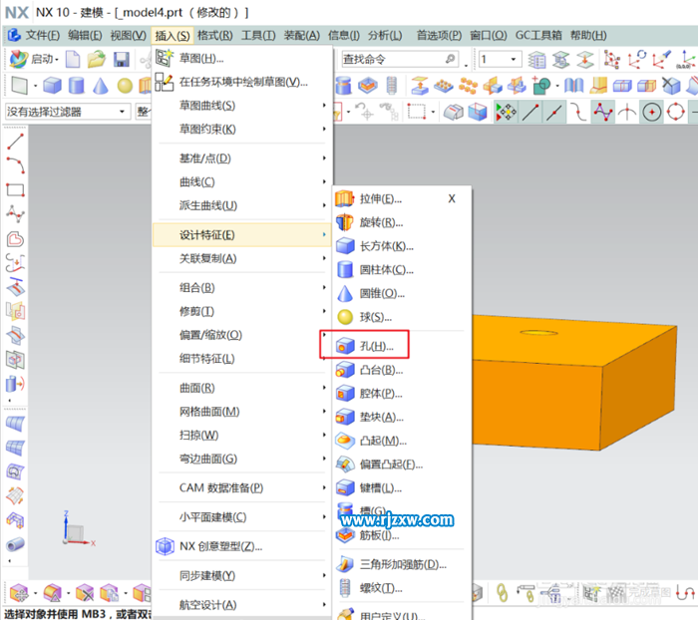This screenshot has width=698, height=620.
Task: Open the 小平面建模(C) submenu
Action: pyautogui.click(x=242, y=517)
